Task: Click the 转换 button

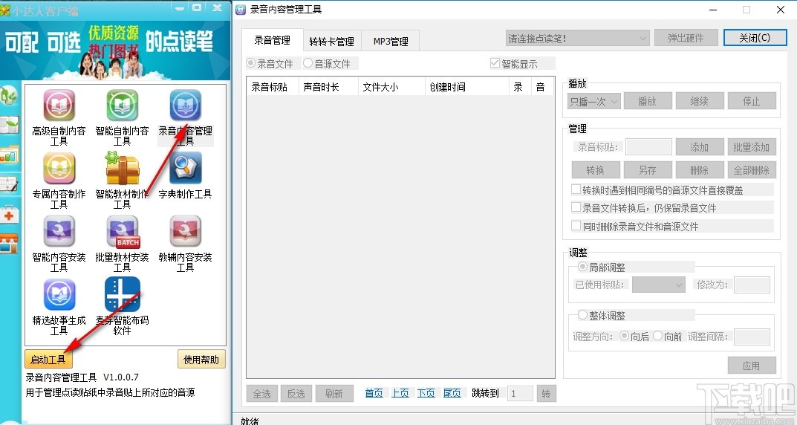Action: pos(596,170)
